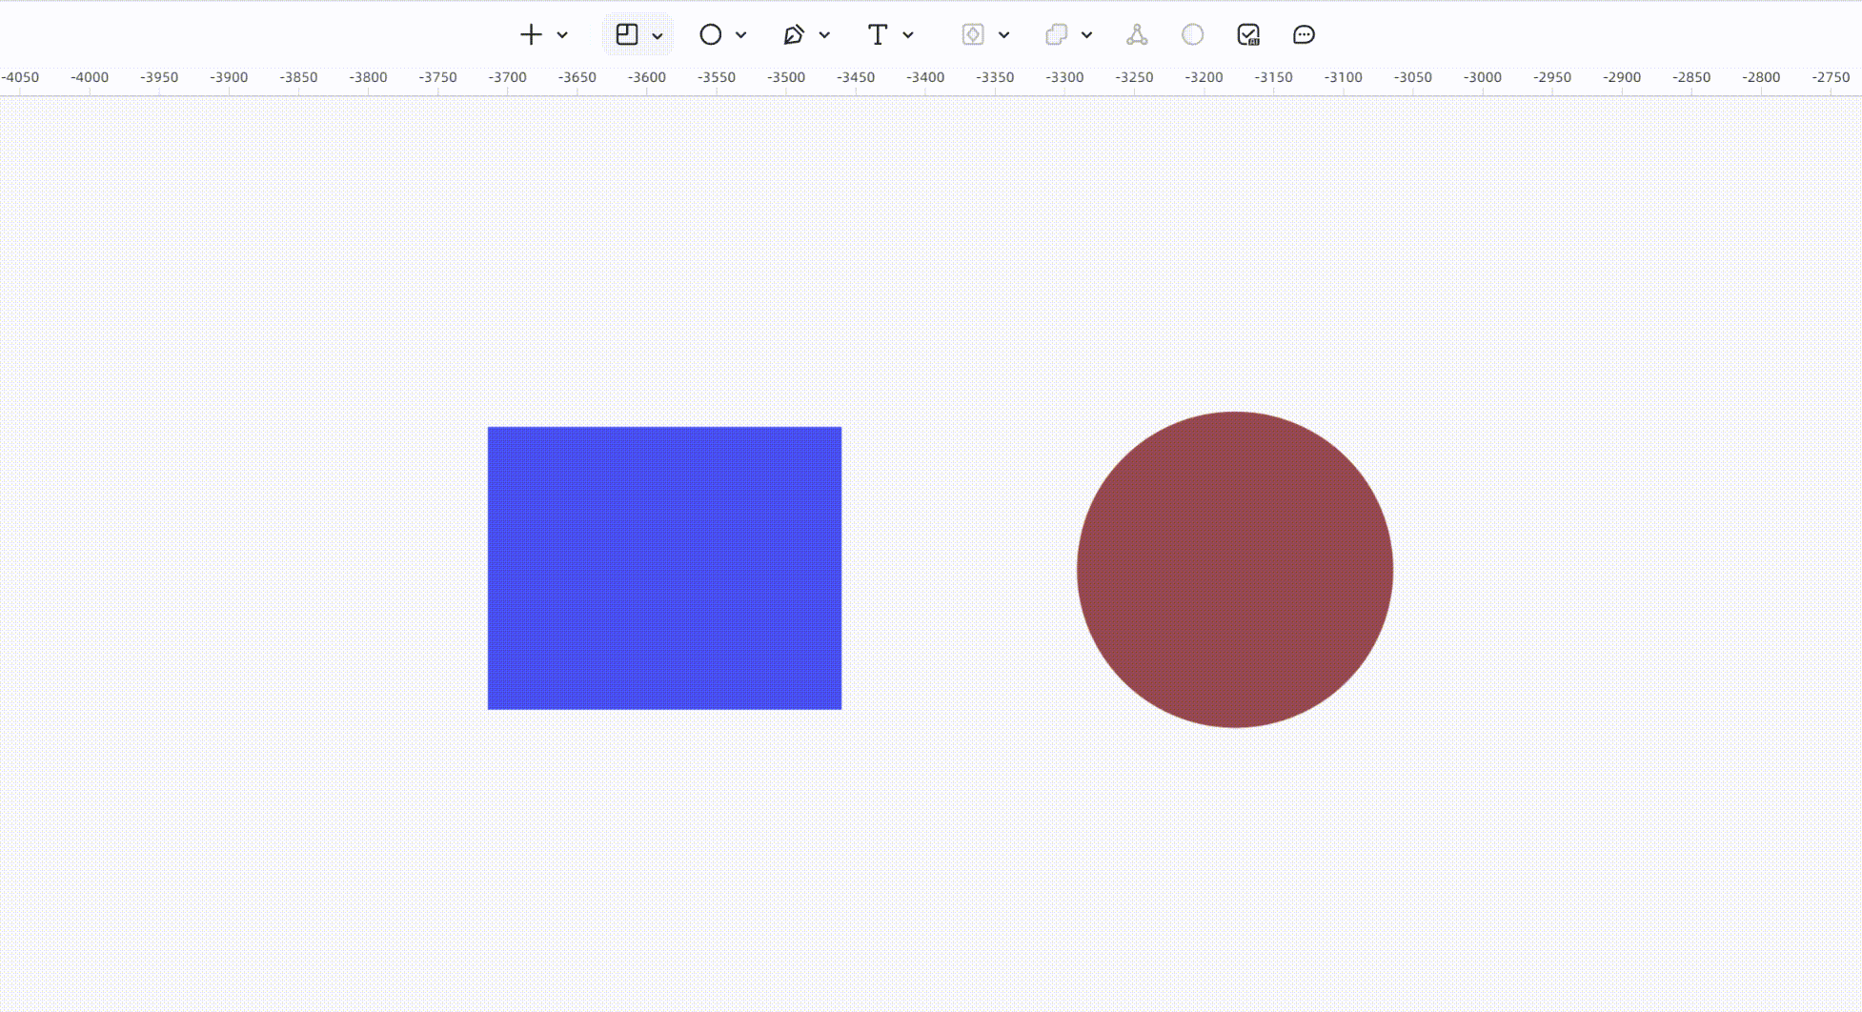Click the vector nodes edit icon
The width and height of the screenshot is (1862, 1012).
pyautogui.click(x=1137, y=35)
